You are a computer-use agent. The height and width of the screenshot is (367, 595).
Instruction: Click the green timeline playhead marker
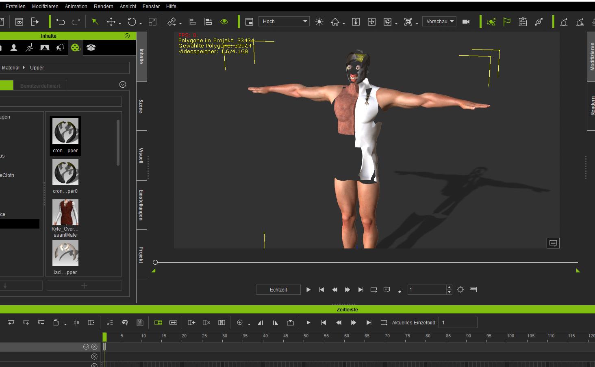(104, 337)
